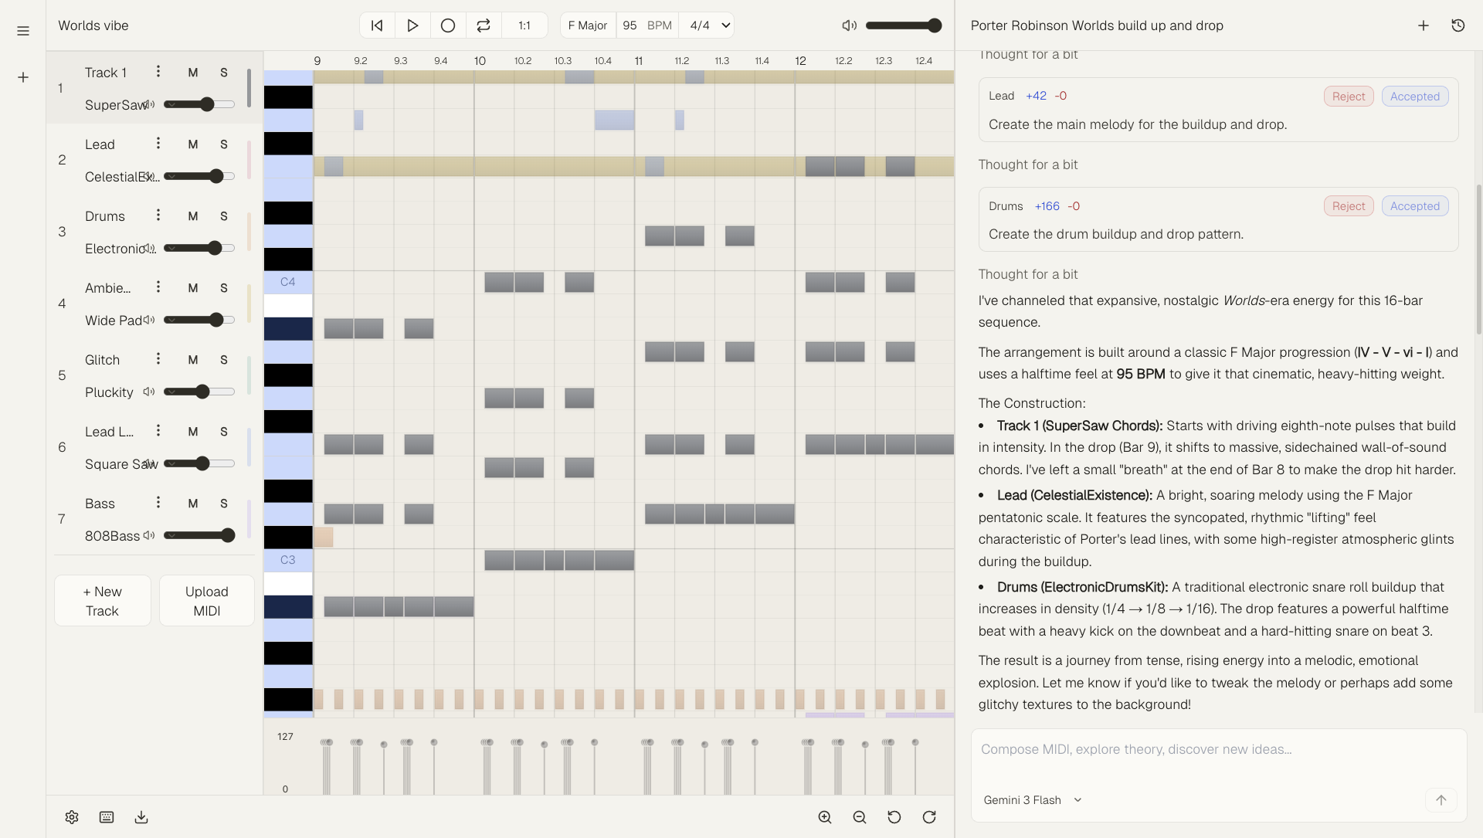Image resolution: width=1483 pixels, height=838 pixels.
Task: Click the zoom in magnifier icon
Action: (x=825, y=817)
